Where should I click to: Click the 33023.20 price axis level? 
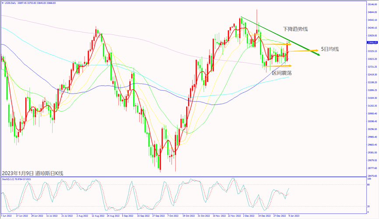tap(372, 59)
